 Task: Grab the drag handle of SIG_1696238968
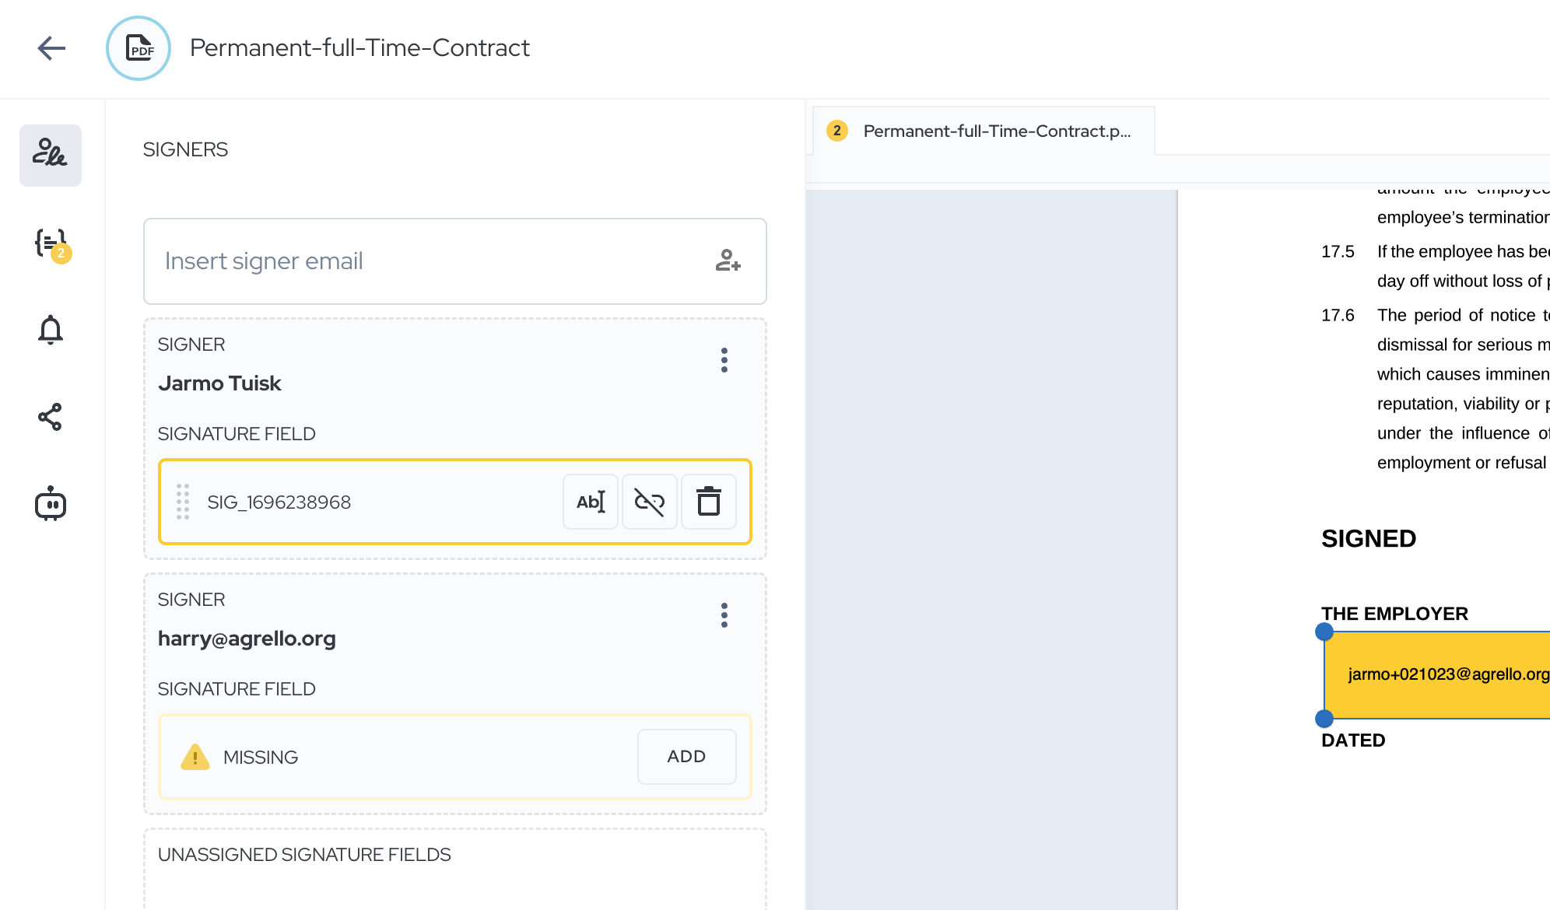[x=183, y=502]
